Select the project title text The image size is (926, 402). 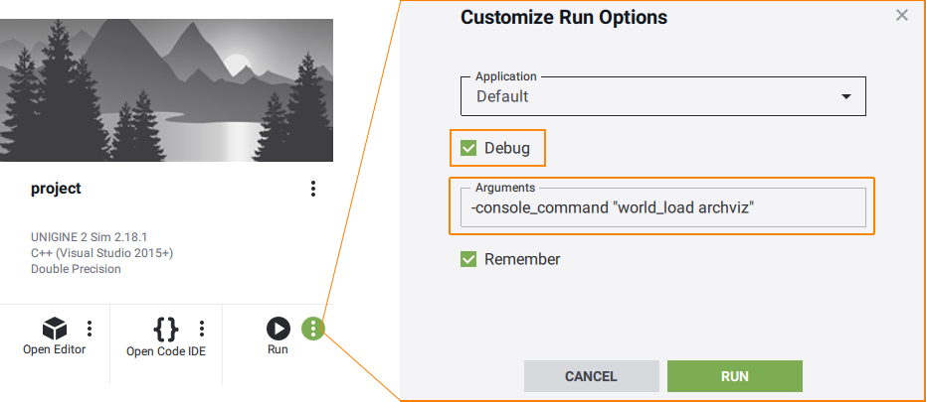pyautogui.click(x=56, y=189)
